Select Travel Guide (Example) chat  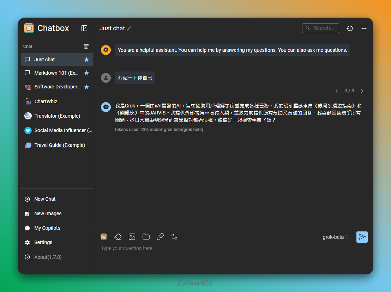[x=59, y=145]
